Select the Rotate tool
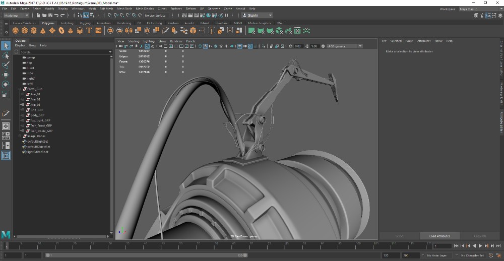Image resolution: width=504 pixels, height=261 pixels. 6,85
